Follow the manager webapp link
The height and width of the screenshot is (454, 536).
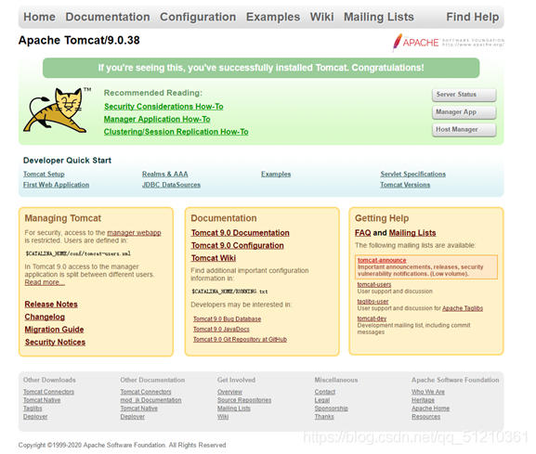pos(134,233)
